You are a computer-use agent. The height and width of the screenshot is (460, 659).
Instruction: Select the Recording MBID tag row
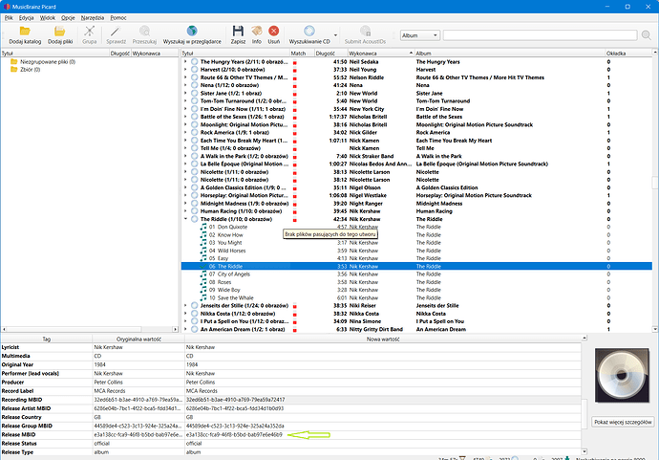pos(291,400)
